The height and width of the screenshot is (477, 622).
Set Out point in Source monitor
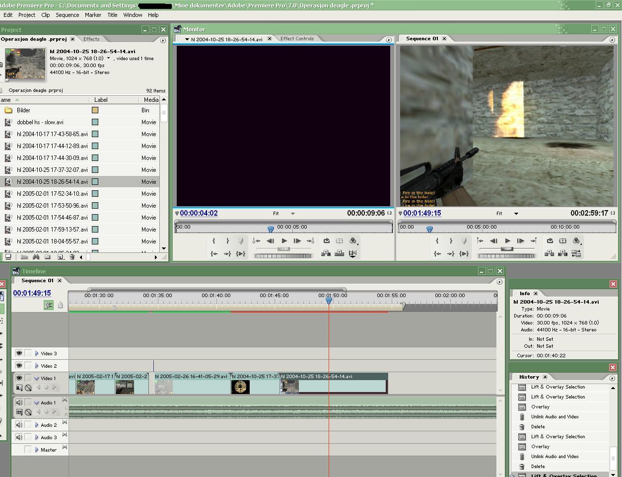point(227,241)
